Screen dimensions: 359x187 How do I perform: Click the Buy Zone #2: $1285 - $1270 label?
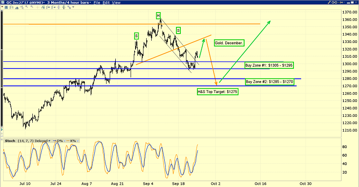point(270,81)
